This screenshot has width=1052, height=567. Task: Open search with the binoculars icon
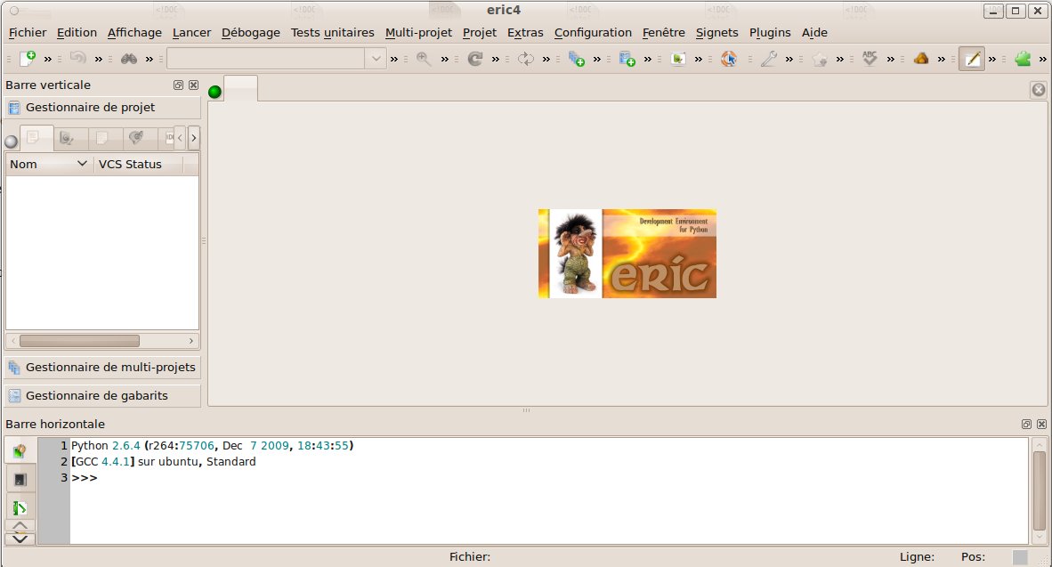(129, 59)
